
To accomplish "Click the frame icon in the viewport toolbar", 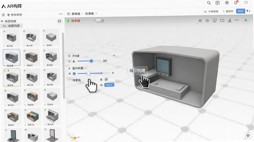I will click(222, 21).
